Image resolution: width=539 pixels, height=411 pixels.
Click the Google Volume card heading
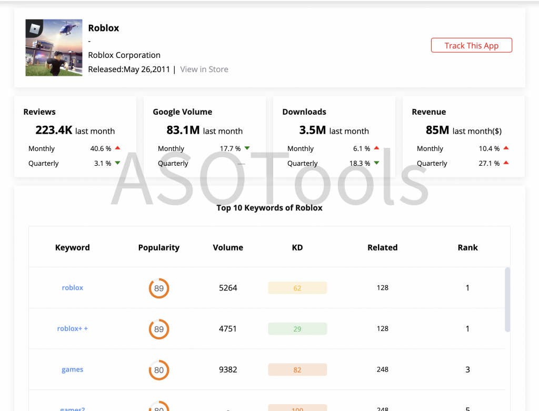pyautogui.click(x=183, y=112)
